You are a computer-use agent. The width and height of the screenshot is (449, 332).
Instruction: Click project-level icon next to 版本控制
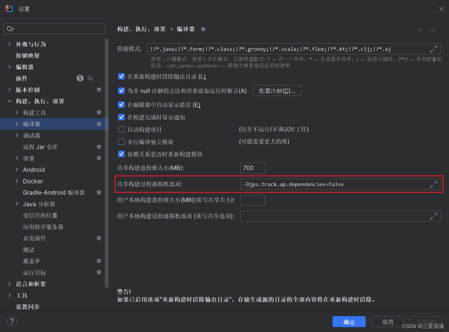pyautogui.click(x=99, y=90)
